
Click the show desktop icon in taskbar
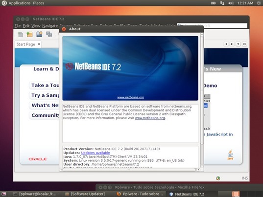pos(4,194)
